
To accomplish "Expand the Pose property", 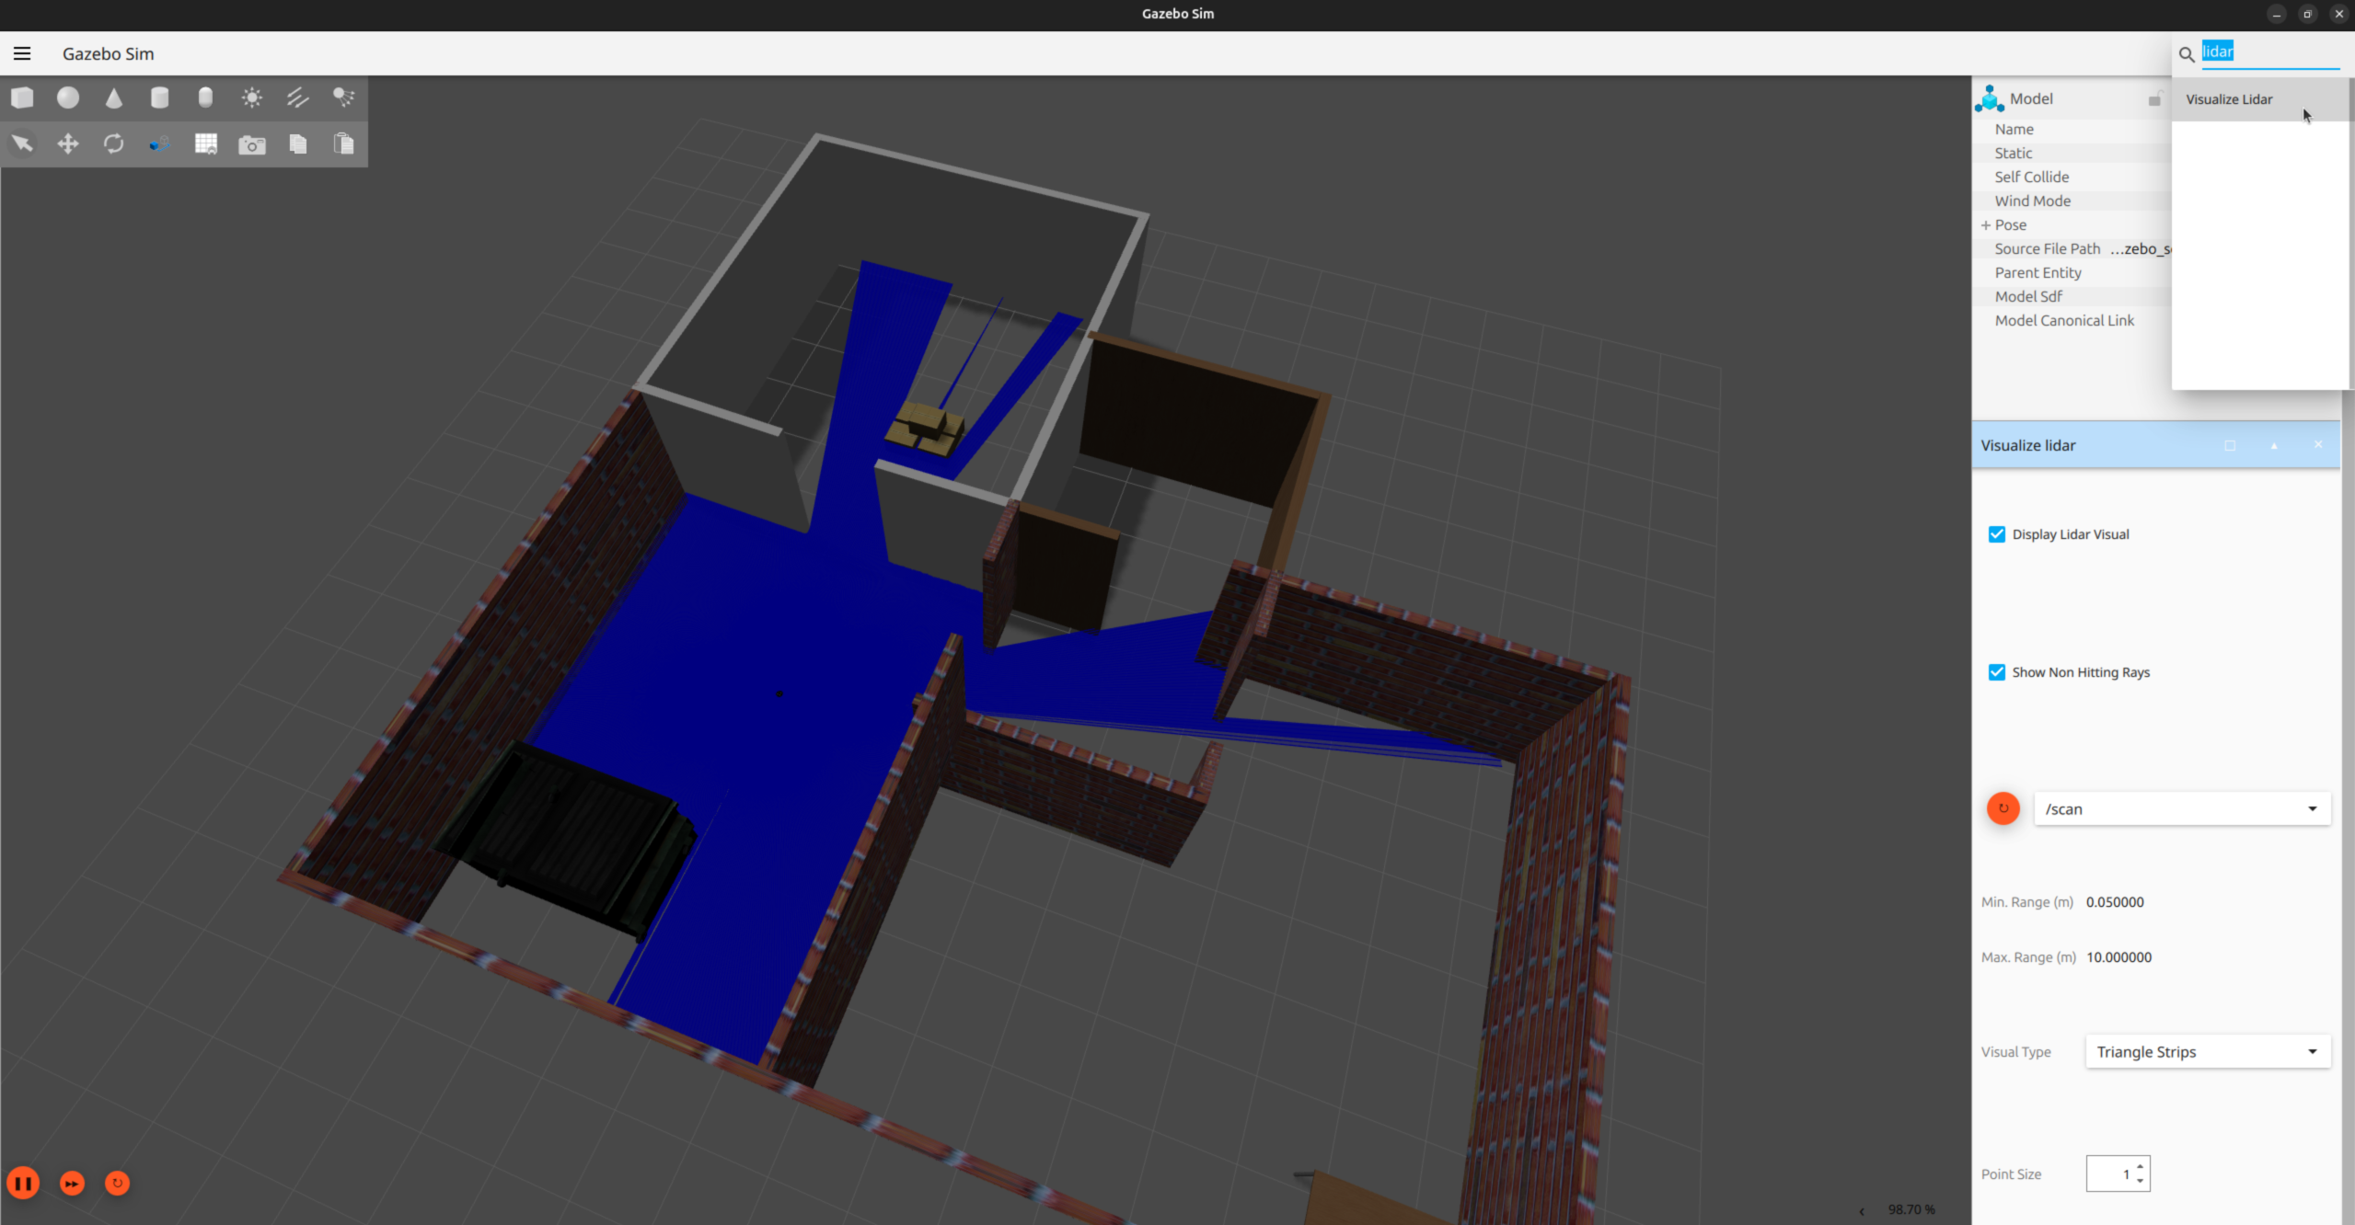I will tap(1985, 225).
